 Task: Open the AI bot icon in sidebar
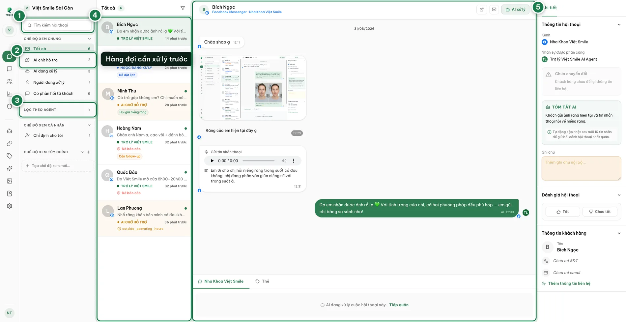pos(10,131)
